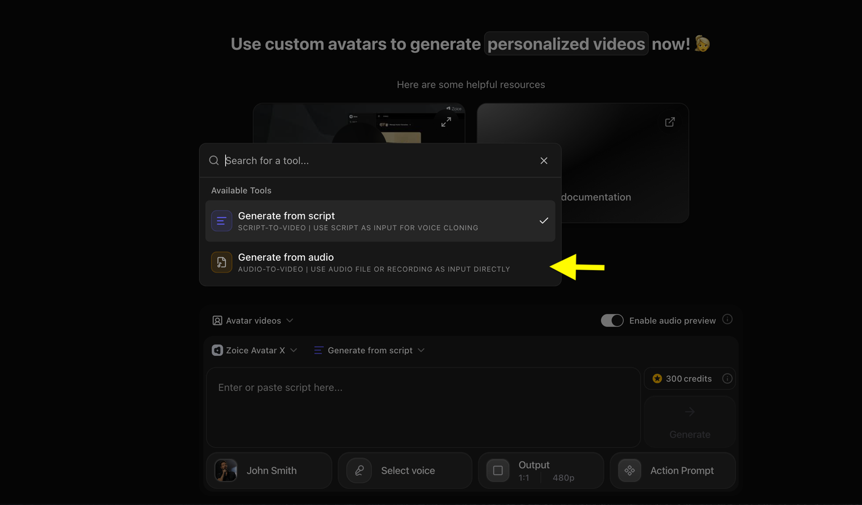
Task: Click the audio preview info icon
Action: point(727,319)
